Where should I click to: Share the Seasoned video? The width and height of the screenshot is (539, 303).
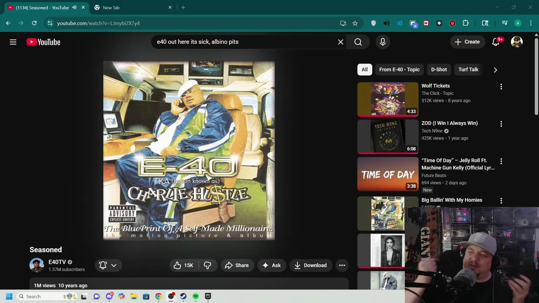237,265
